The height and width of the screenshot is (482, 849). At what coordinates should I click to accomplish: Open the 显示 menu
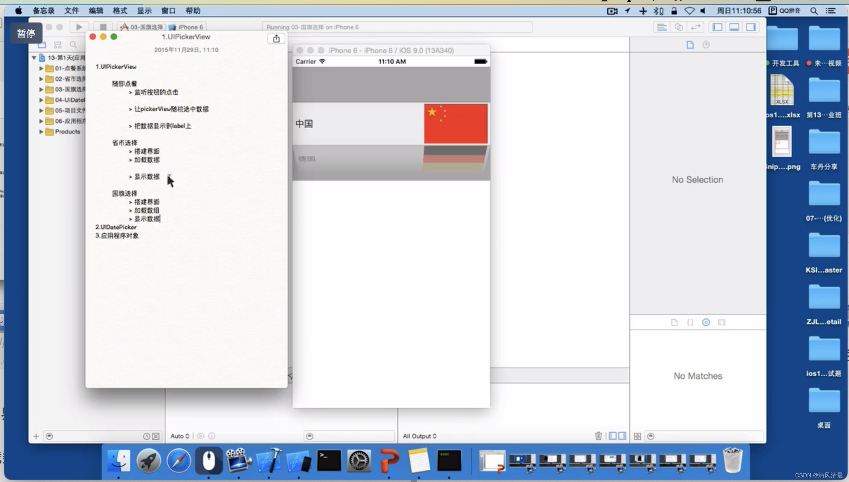(144, 11)
